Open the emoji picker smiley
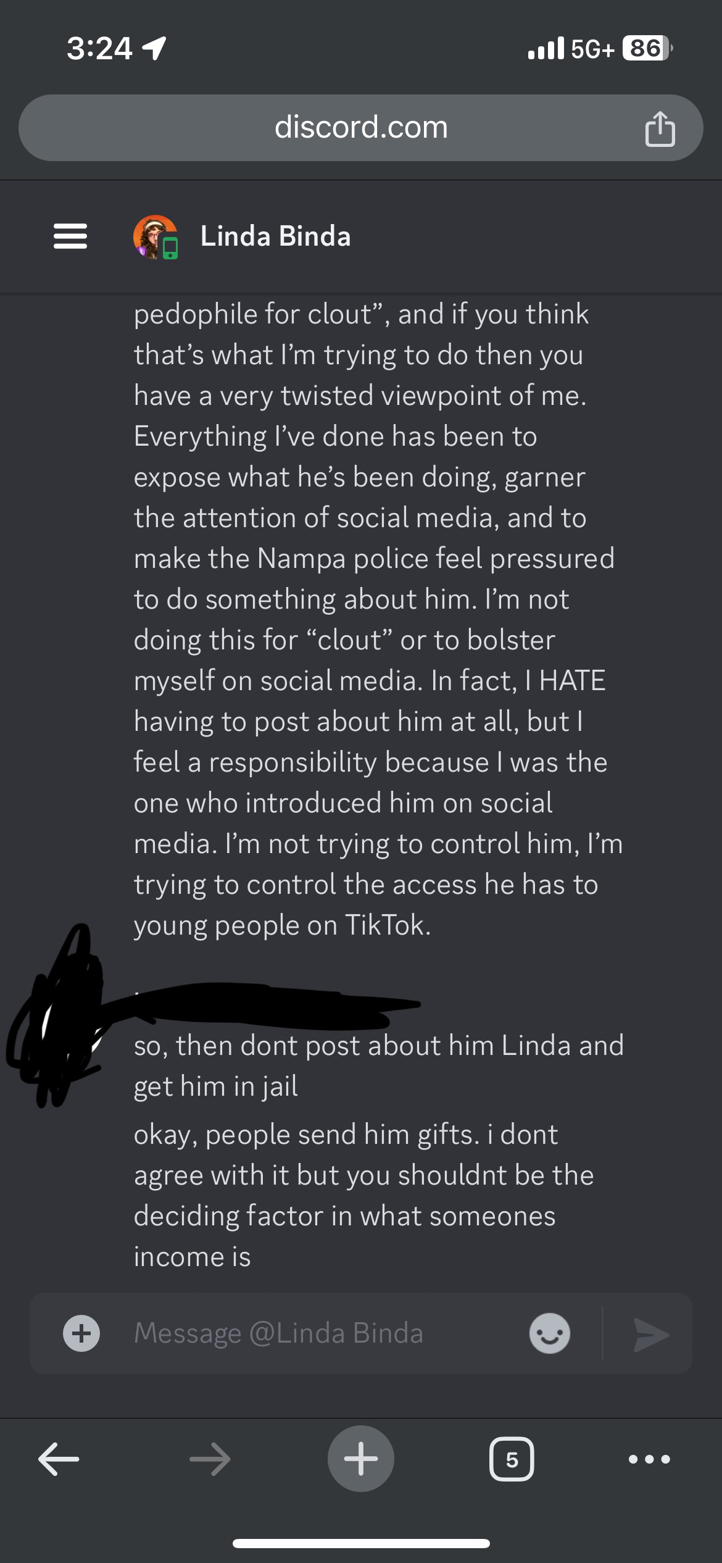 (x=549, y=1333)
